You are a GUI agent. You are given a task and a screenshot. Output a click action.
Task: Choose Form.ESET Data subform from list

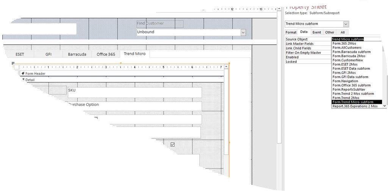click(357, 69)
